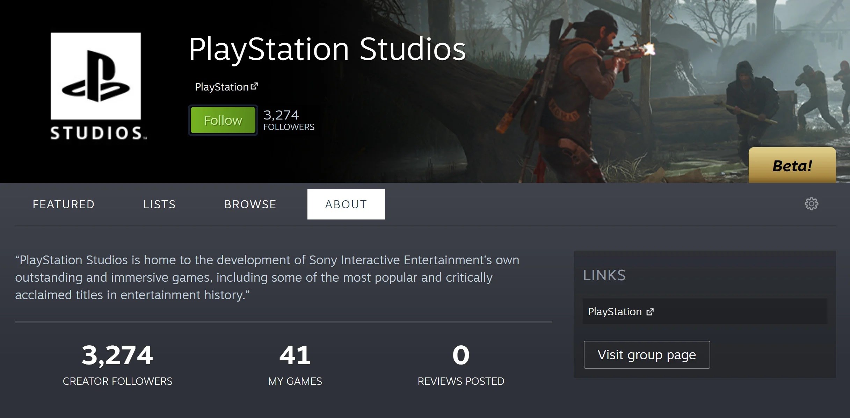Image resolution: width=850 pixels, height=418 pixels.
Task: Follow PlayStation Studios with the green button
Action: [x=223, y=120]
